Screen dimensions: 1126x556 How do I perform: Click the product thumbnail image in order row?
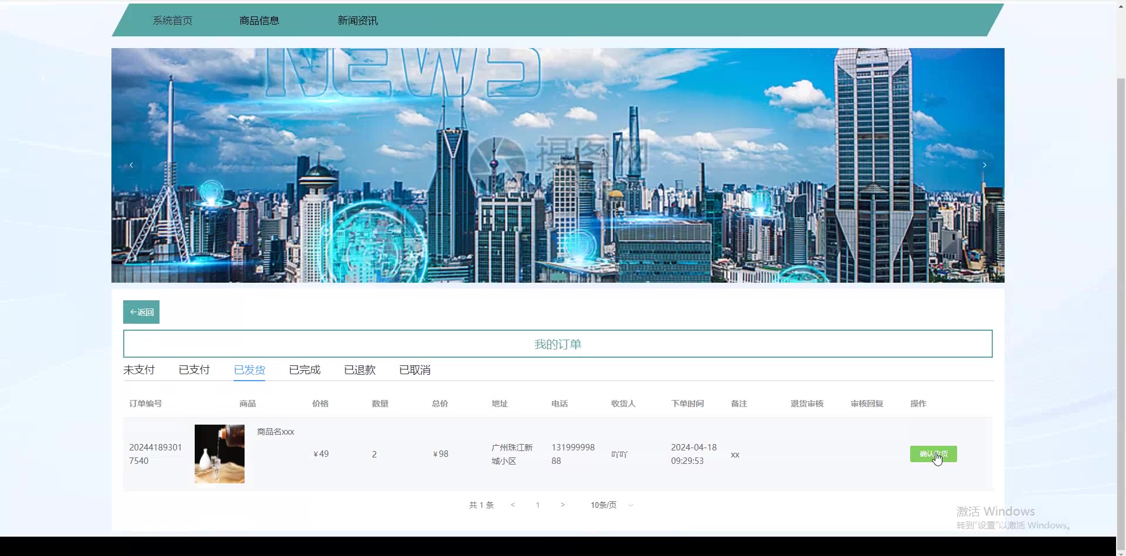219,454
